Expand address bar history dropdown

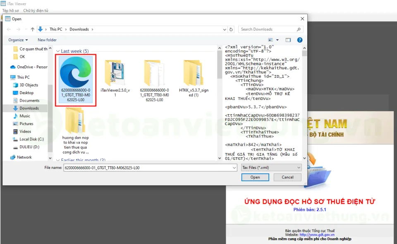tap(224, 30)
